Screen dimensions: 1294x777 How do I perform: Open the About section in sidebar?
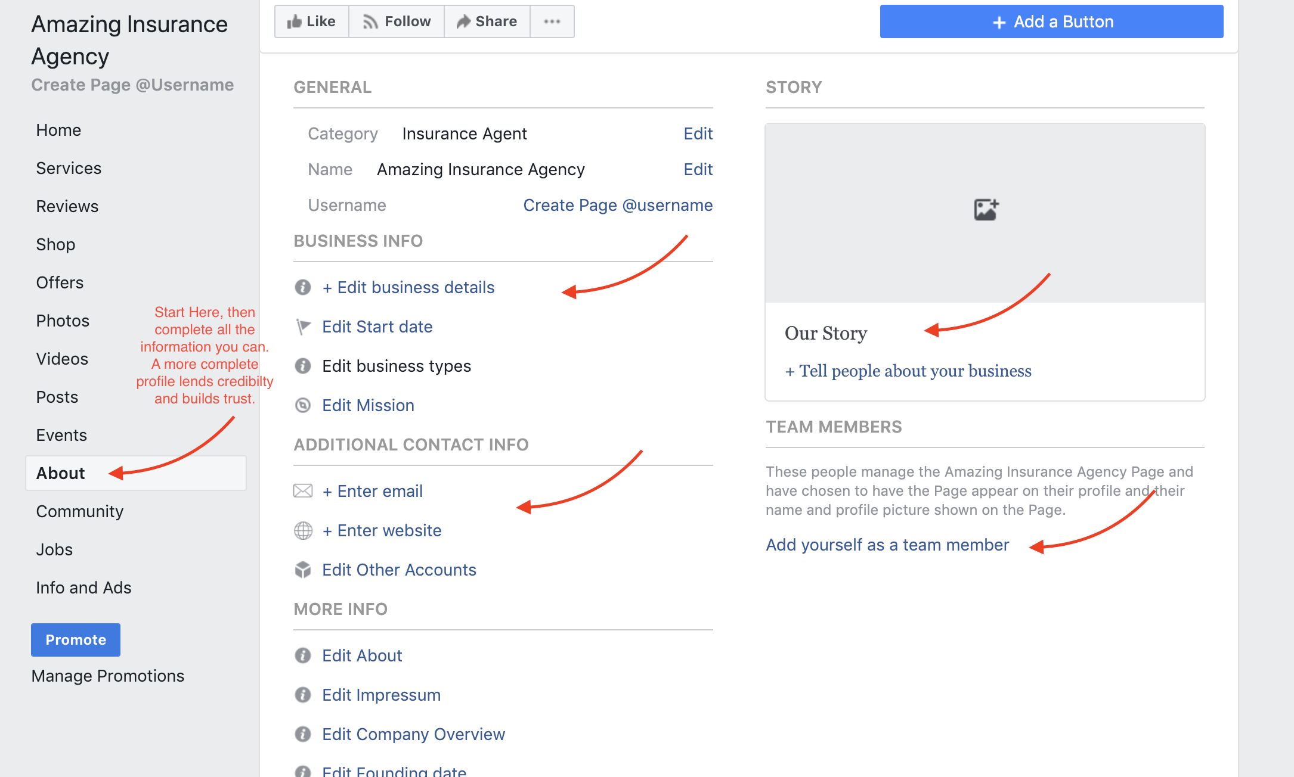60,473
